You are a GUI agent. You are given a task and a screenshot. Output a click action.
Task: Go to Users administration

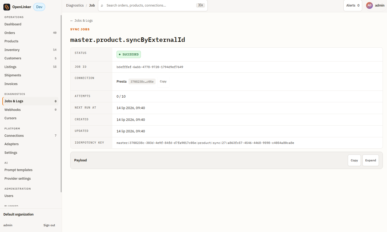coord(30,196)
